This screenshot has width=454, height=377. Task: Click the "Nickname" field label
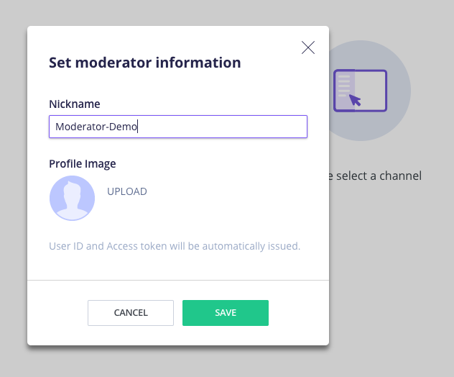tap(75, 104)
